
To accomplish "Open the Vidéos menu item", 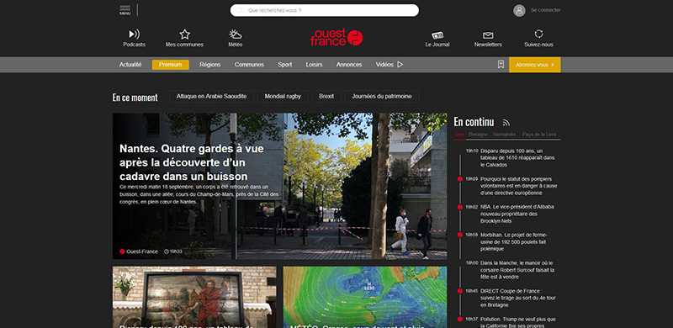I will [384, 65].
